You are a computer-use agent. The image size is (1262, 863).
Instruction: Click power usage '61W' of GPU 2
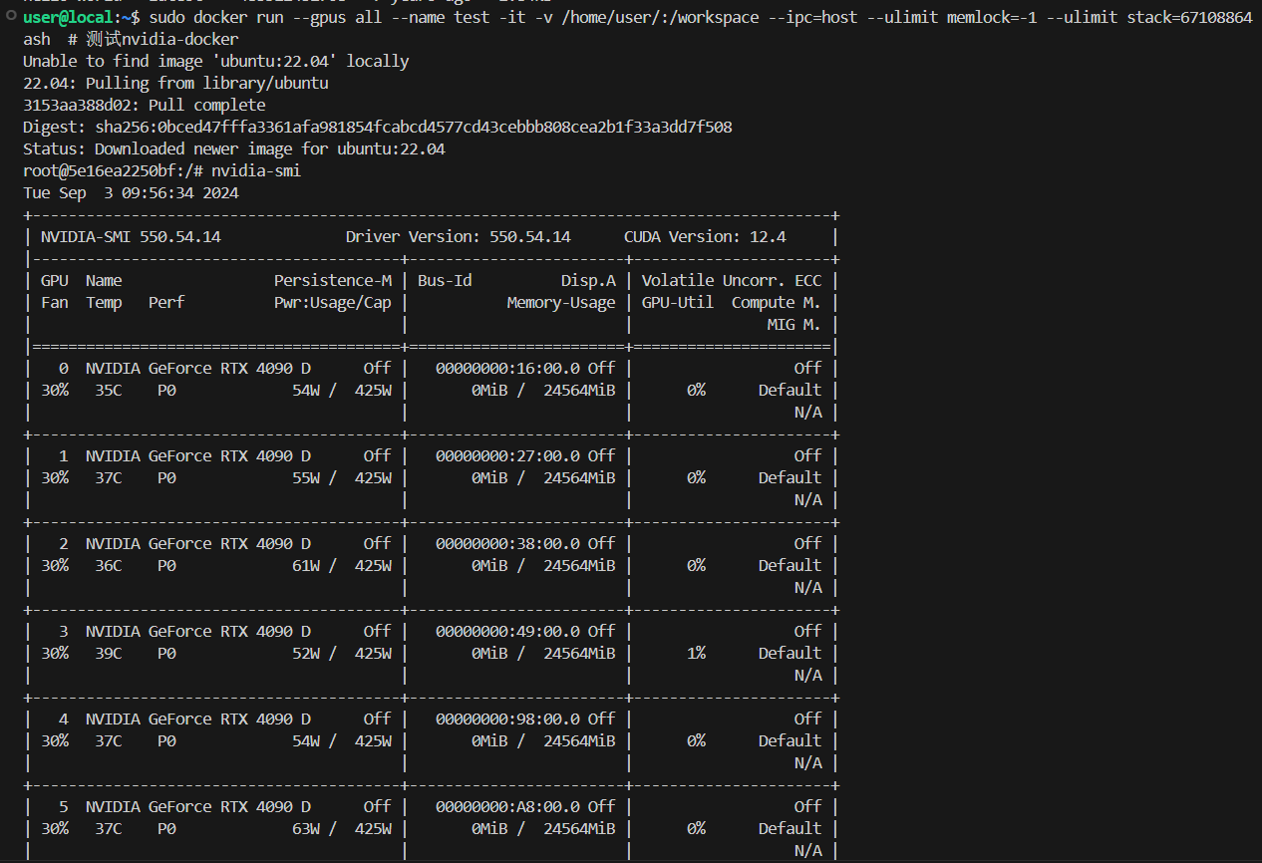tap(306, 566)
